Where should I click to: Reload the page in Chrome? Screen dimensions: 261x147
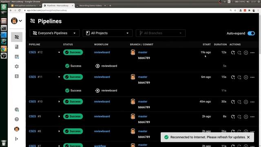(x=20, y=10)
